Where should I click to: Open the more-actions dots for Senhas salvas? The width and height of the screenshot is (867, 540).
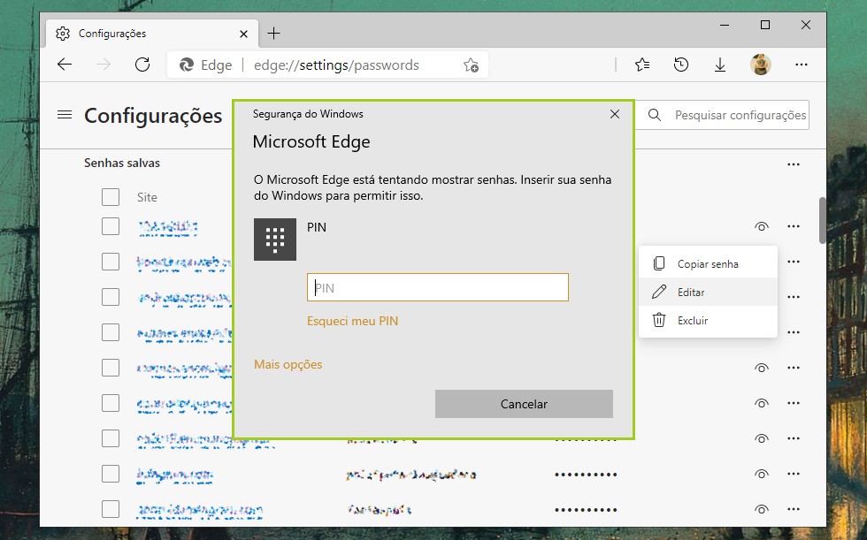(794, 164)
